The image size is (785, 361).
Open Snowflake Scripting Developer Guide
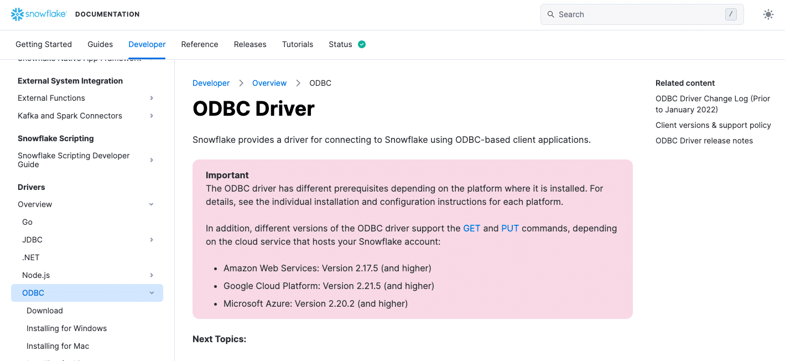74,160
